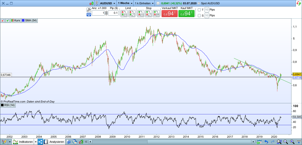
Task: Open the instrument info icon
Action: (158, 3)
